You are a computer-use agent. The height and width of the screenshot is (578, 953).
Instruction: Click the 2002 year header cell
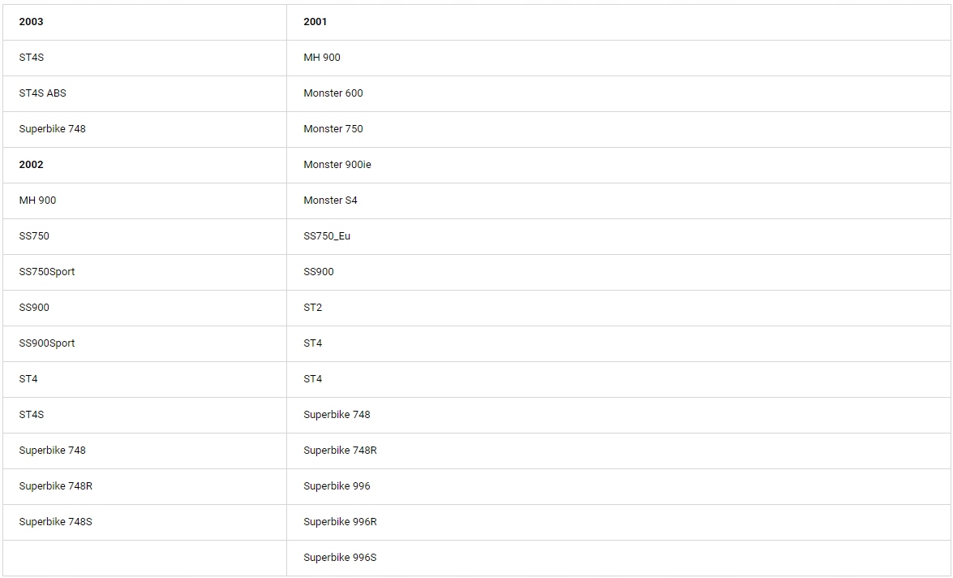click(32, 165)
